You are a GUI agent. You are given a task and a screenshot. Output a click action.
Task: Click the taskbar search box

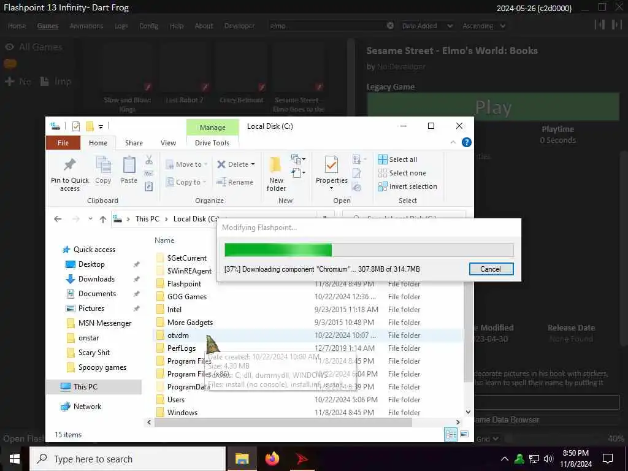point(128,459)
